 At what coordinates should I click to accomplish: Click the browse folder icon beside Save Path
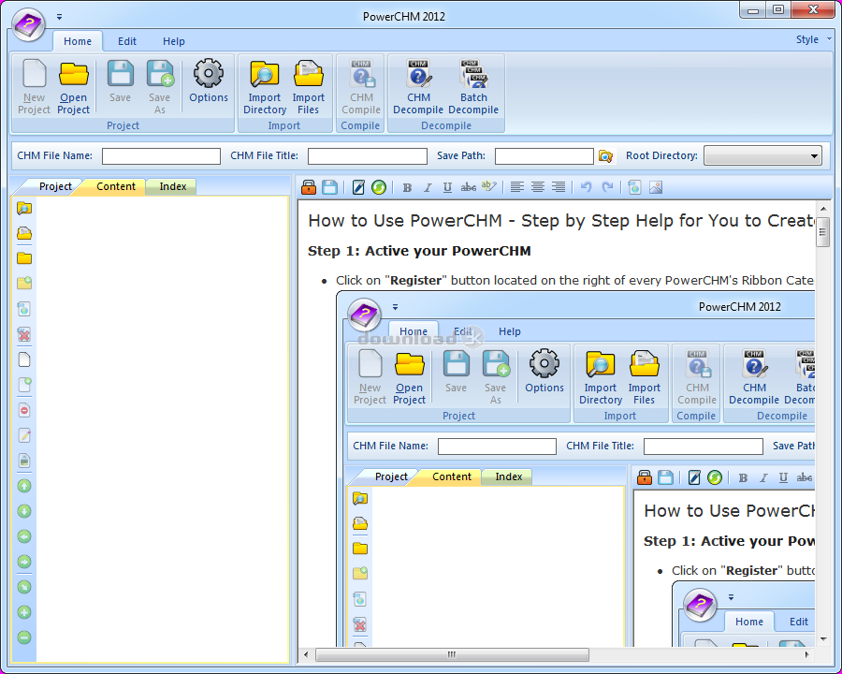coord(605,156)
